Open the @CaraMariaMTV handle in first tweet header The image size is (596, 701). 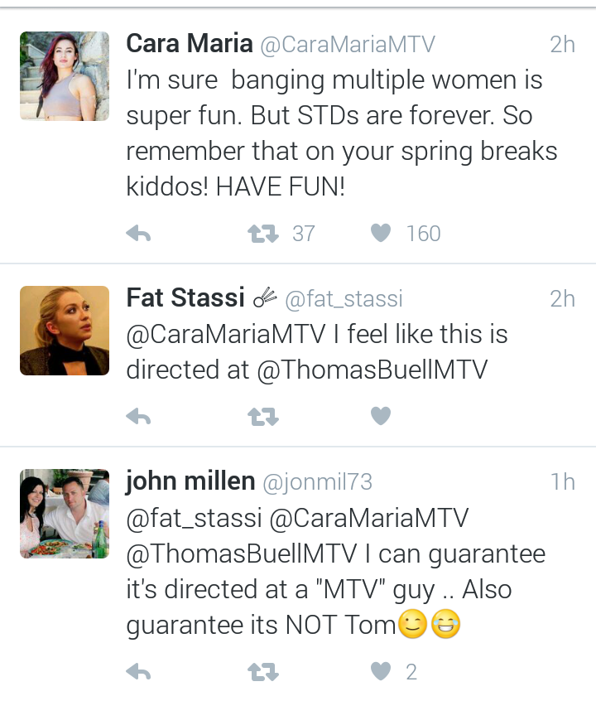pos(348,45)
